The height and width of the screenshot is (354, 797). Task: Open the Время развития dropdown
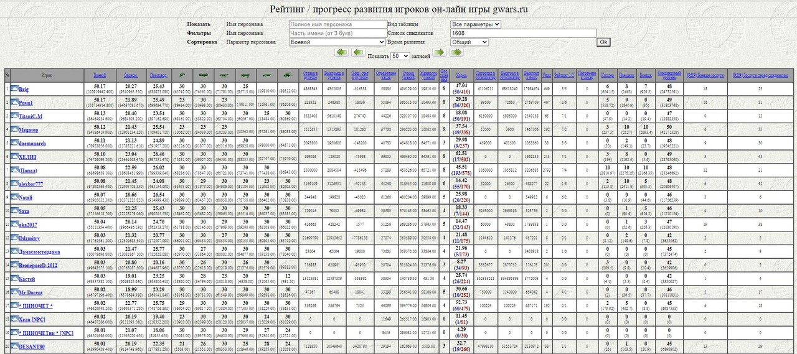coord(469,42)
